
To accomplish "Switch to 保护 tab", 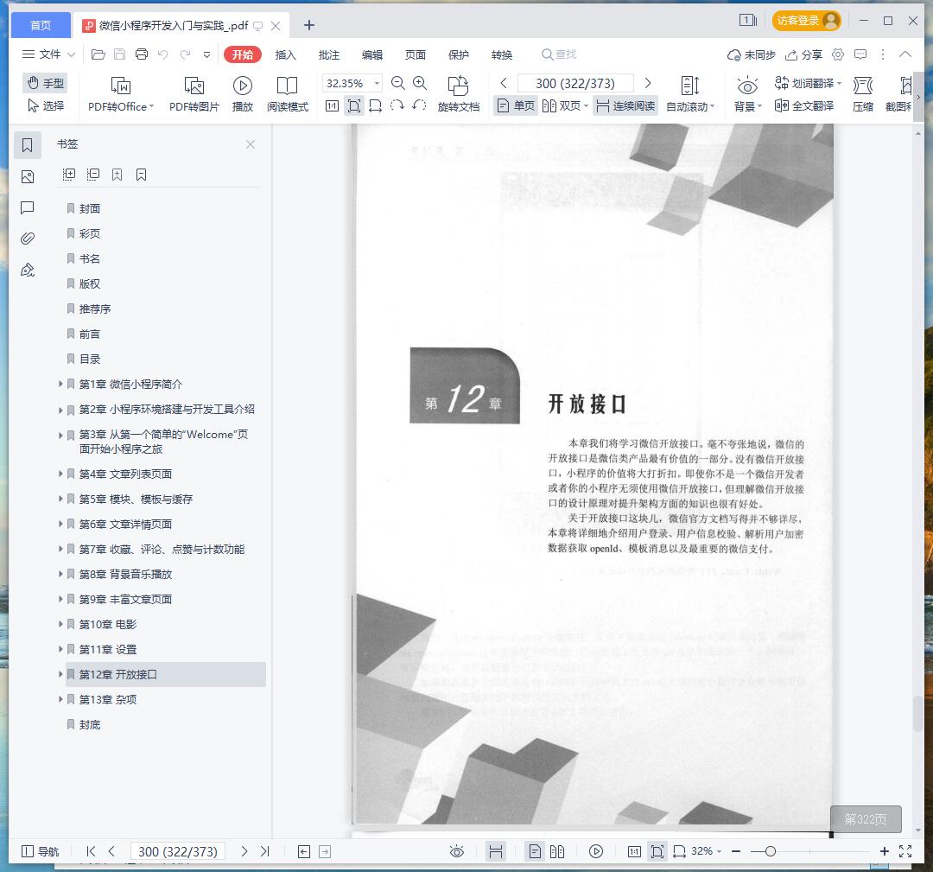I will (459, 54).
